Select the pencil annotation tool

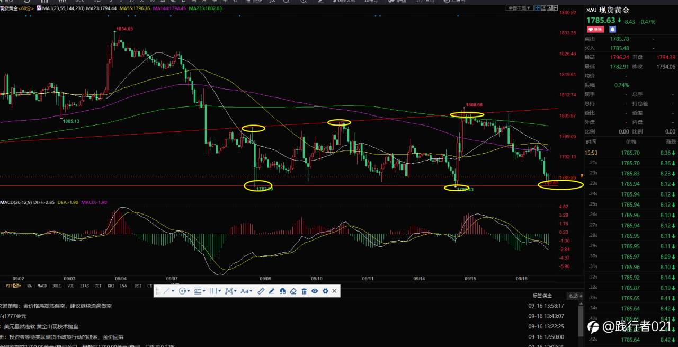272,291
